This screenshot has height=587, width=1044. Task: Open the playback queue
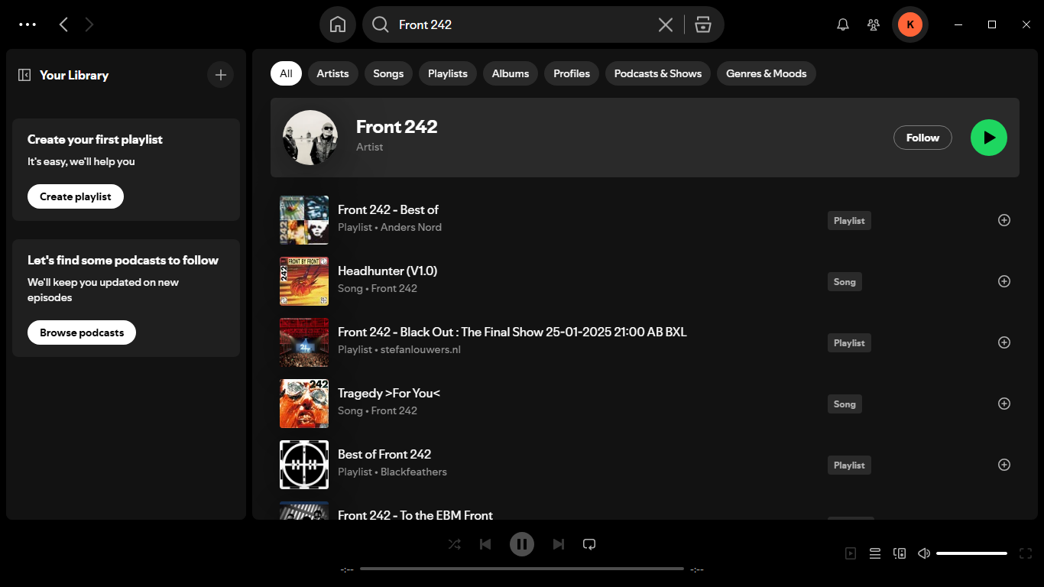point(875,553)
